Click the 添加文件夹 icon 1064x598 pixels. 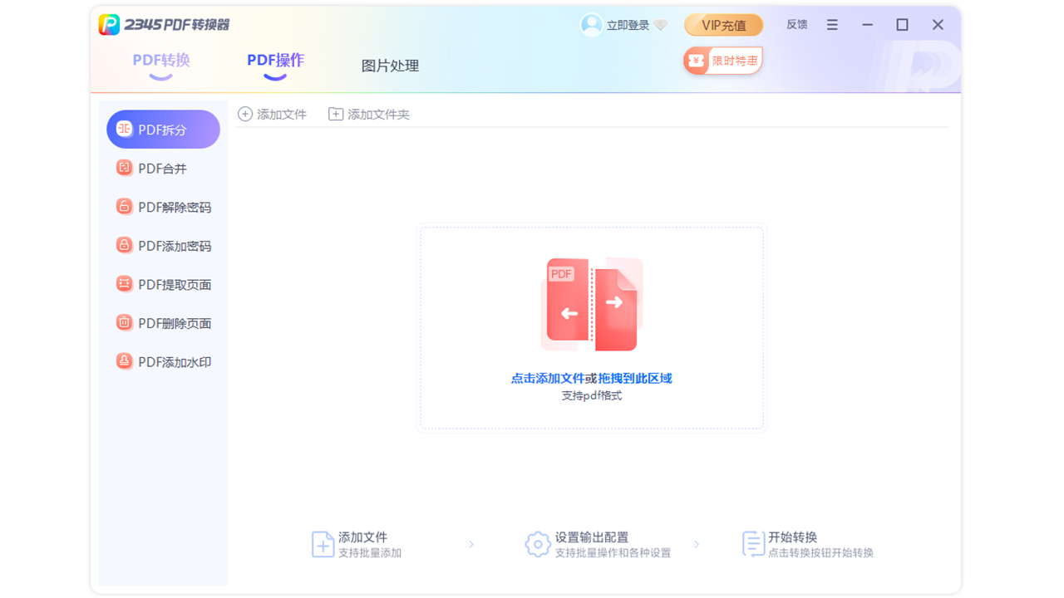(336, 114)
